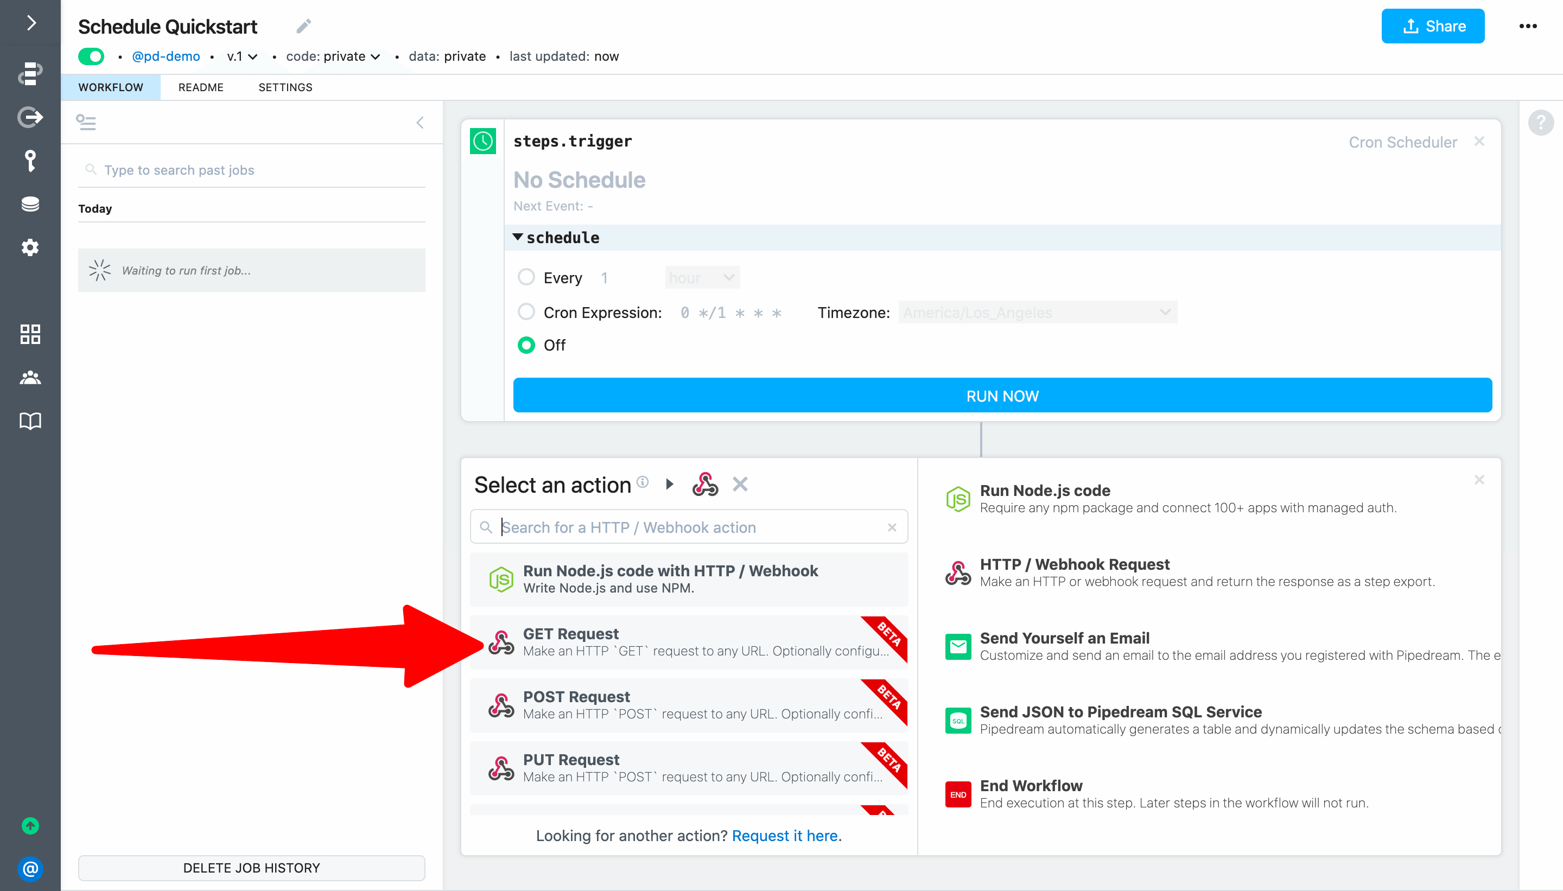Select the Cron Expression radio button
The width and height of the screenshot is (1563, 891).
(526, 312)
